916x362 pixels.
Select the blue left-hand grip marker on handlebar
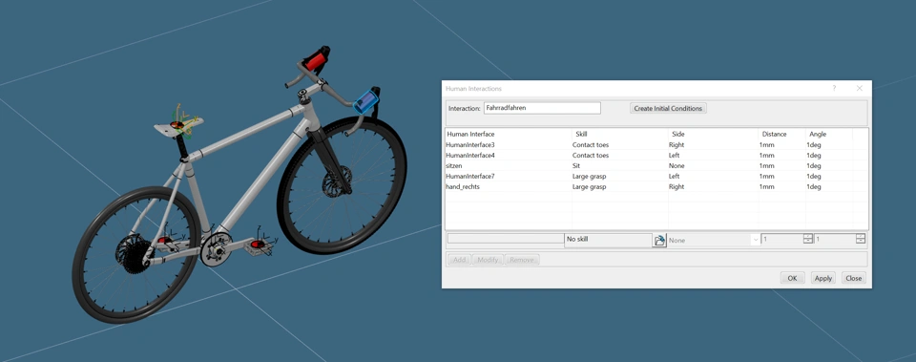click(x=366, y=101)
